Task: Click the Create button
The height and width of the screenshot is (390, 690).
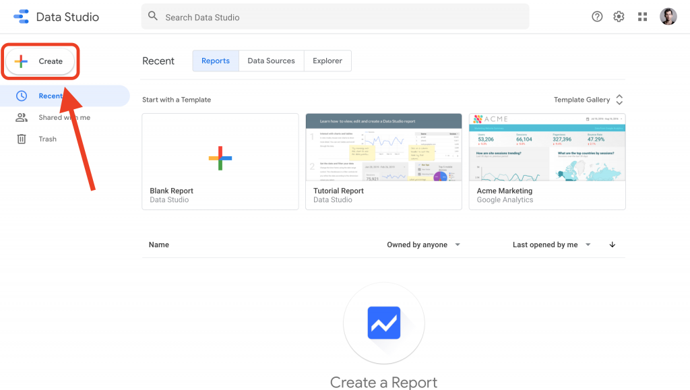Action: click(40, 61)
